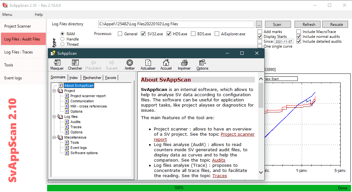
Task: Open Project Scanner sidebar section
Action: point(23,26)
